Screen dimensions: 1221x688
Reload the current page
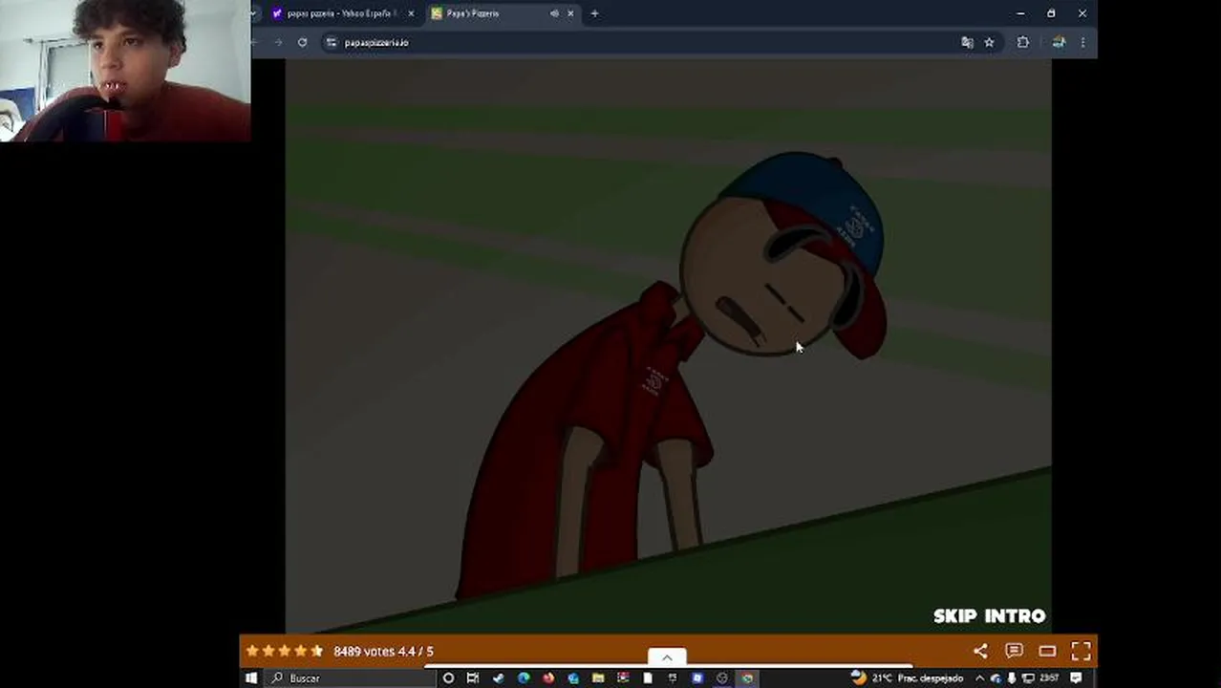click(x=302, y=42)
